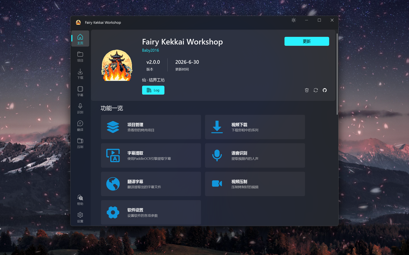Open the 主页 home sidebar item

(80, 39)
